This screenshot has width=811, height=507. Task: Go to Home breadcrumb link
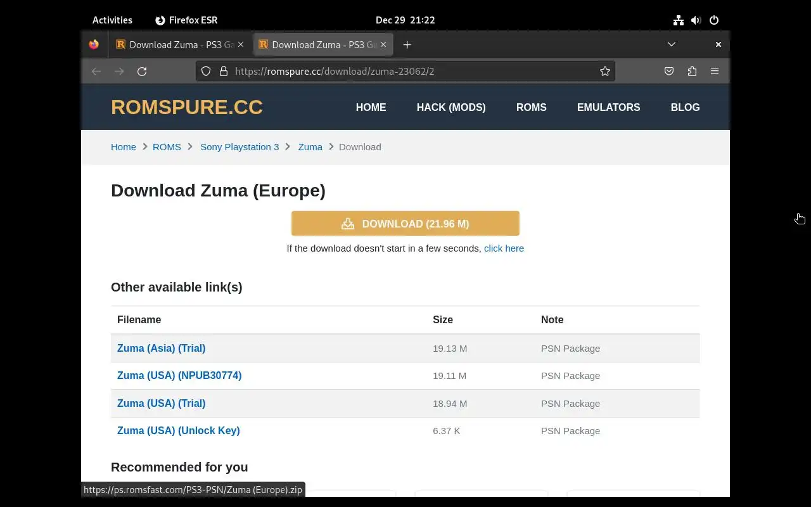pos(124,146)
